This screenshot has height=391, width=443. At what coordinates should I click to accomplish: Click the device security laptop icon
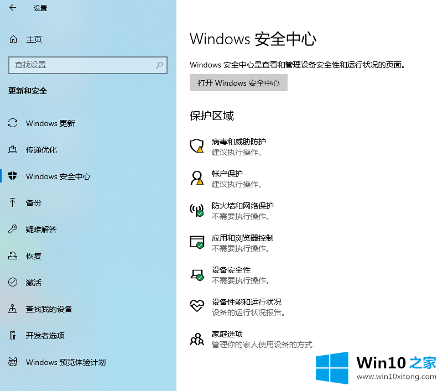(x=197, y=274)
